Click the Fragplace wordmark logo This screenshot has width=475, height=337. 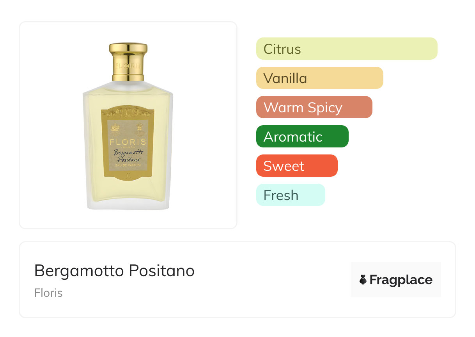(401, 280)
